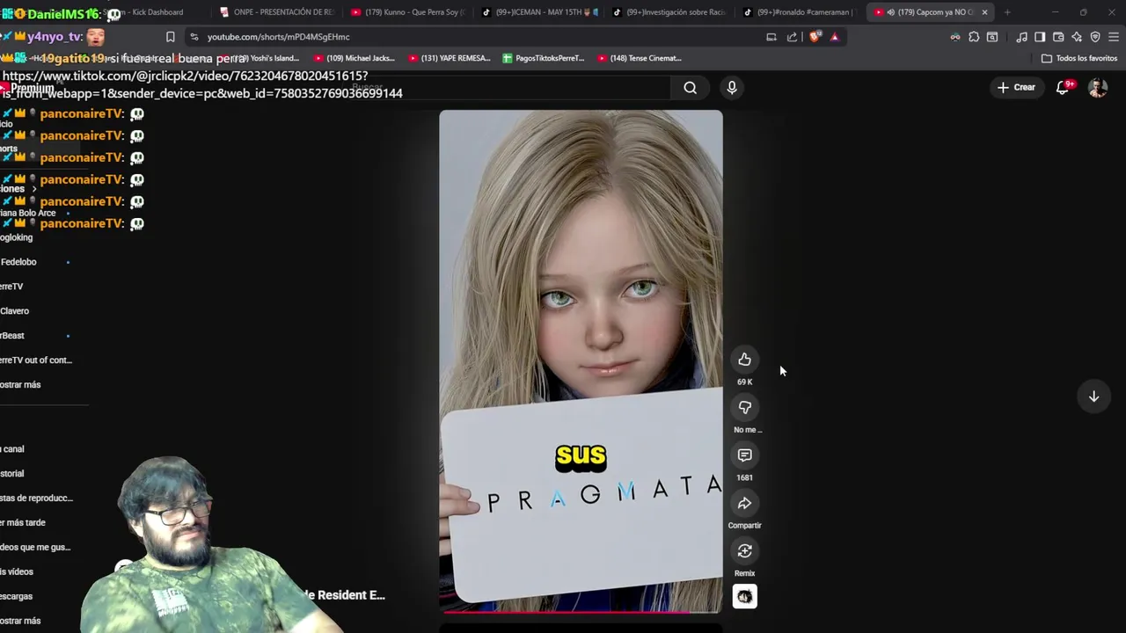Open the media playlist music note icon

click(1021, 37)
